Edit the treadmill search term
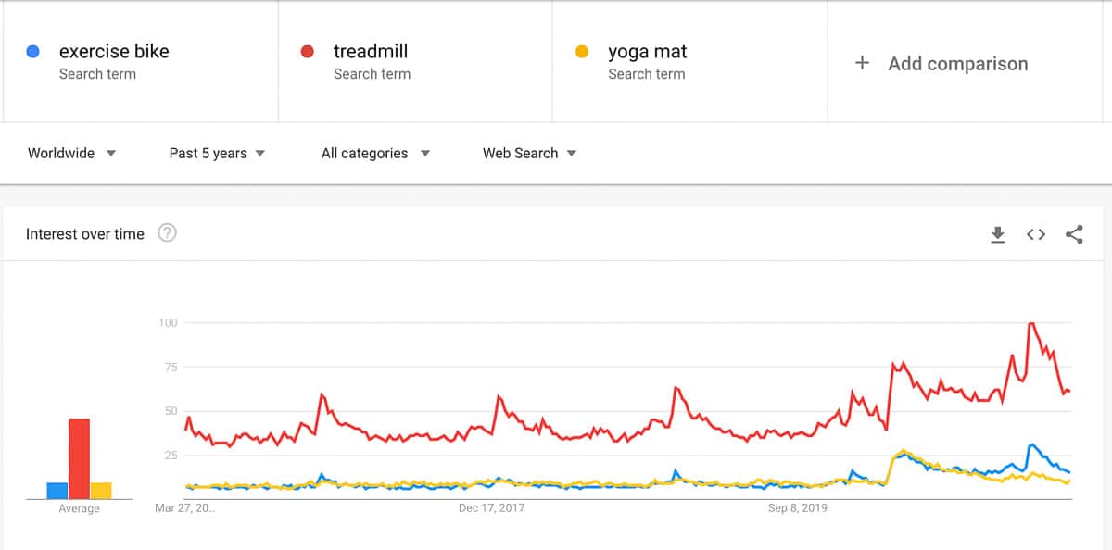This screenshot has height=550, width=1112. 371,52
